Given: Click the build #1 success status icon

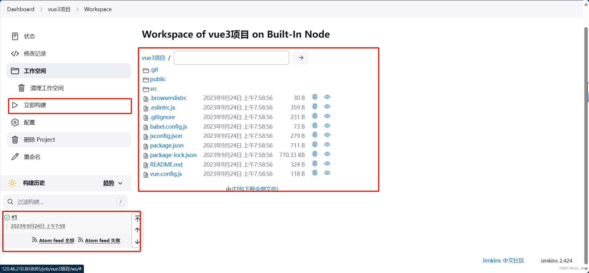Looking at the screenshot, I should coord(7,217).
